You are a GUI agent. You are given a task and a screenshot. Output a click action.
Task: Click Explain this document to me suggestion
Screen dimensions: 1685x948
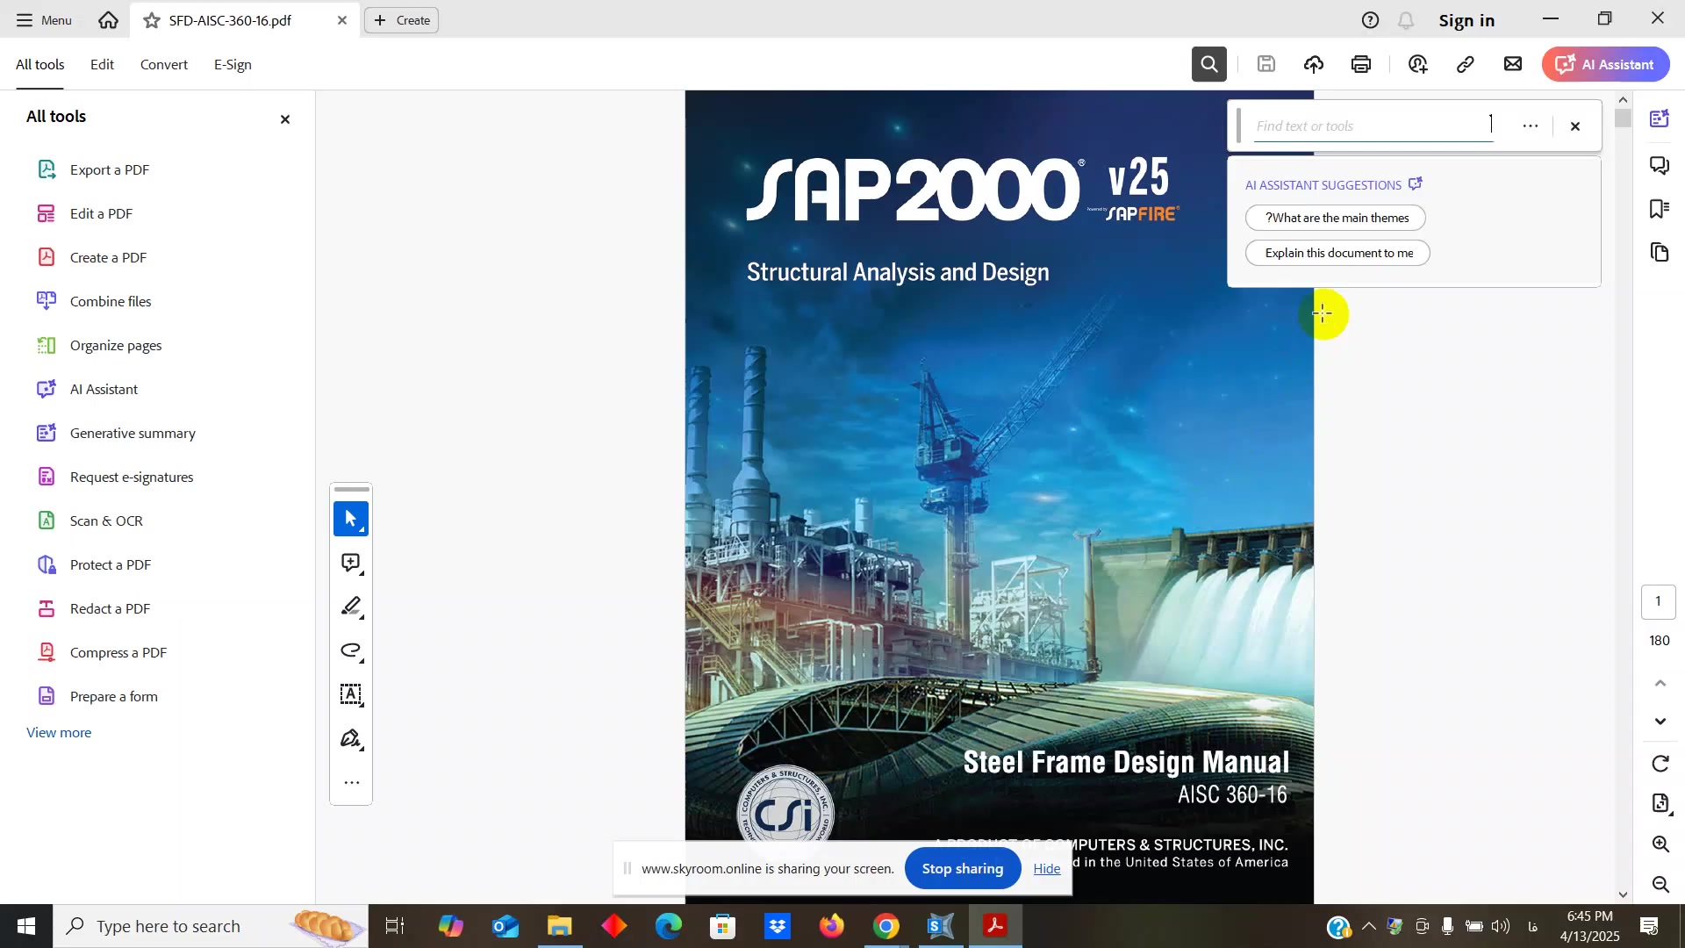tap(1337, 253)
